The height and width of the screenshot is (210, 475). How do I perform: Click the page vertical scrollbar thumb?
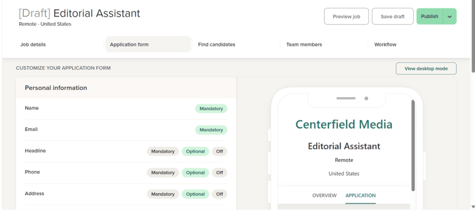coord(473,36)
